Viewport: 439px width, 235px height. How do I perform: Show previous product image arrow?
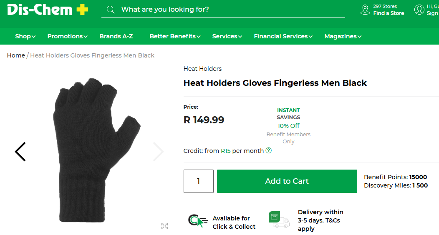click(x=20, y=152)
